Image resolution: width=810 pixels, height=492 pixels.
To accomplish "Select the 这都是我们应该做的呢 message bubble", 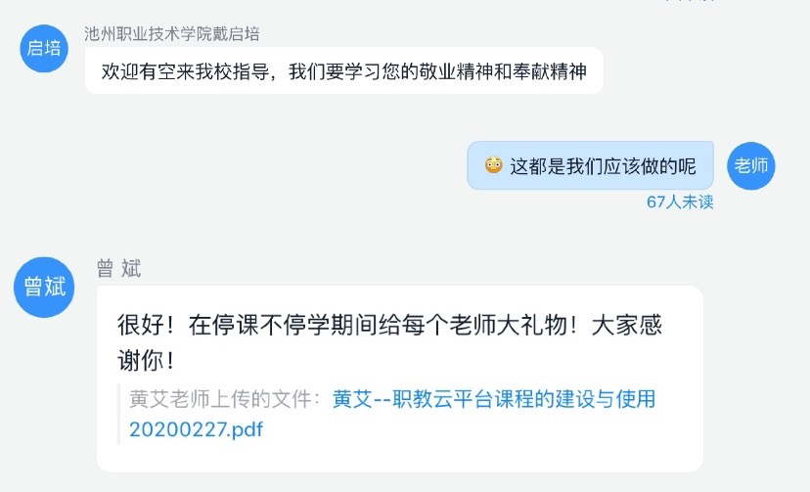I will point(591,165).
